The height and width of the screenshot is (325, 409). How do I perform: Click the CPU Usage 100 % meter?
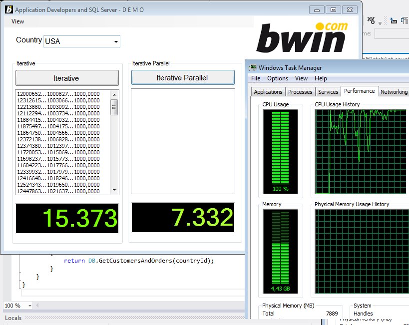click(x=280, y=152)
